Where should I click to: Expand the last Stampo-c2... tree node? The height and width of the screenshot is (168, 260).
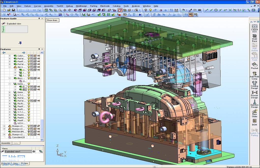point(4,135)
